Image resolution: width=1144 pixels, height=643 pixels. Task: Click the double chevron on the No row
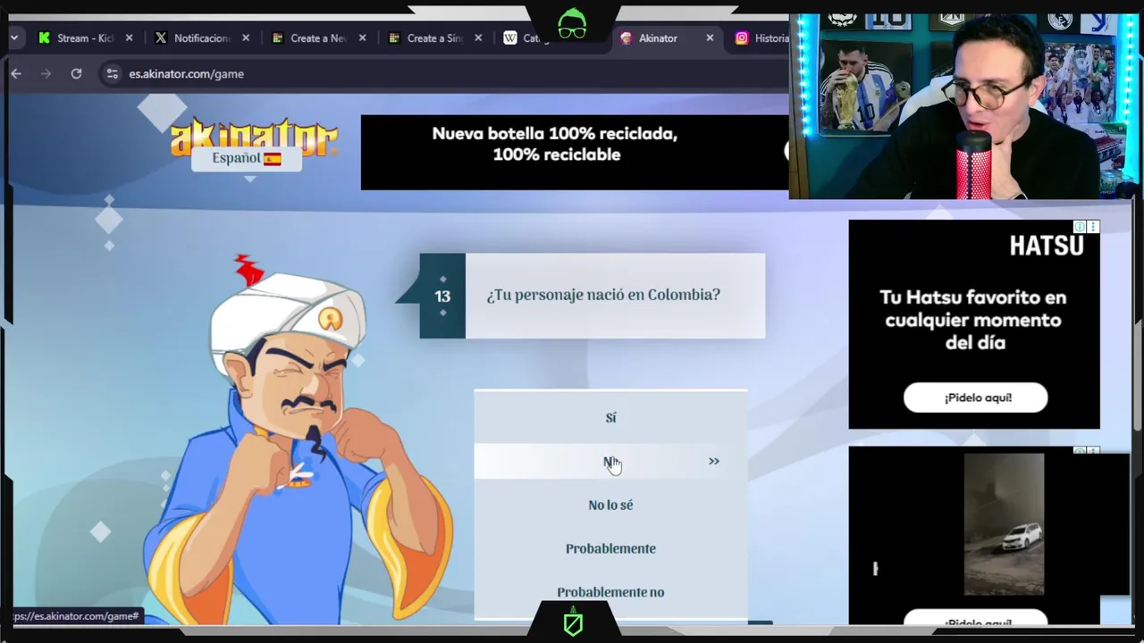pos(714,462)
